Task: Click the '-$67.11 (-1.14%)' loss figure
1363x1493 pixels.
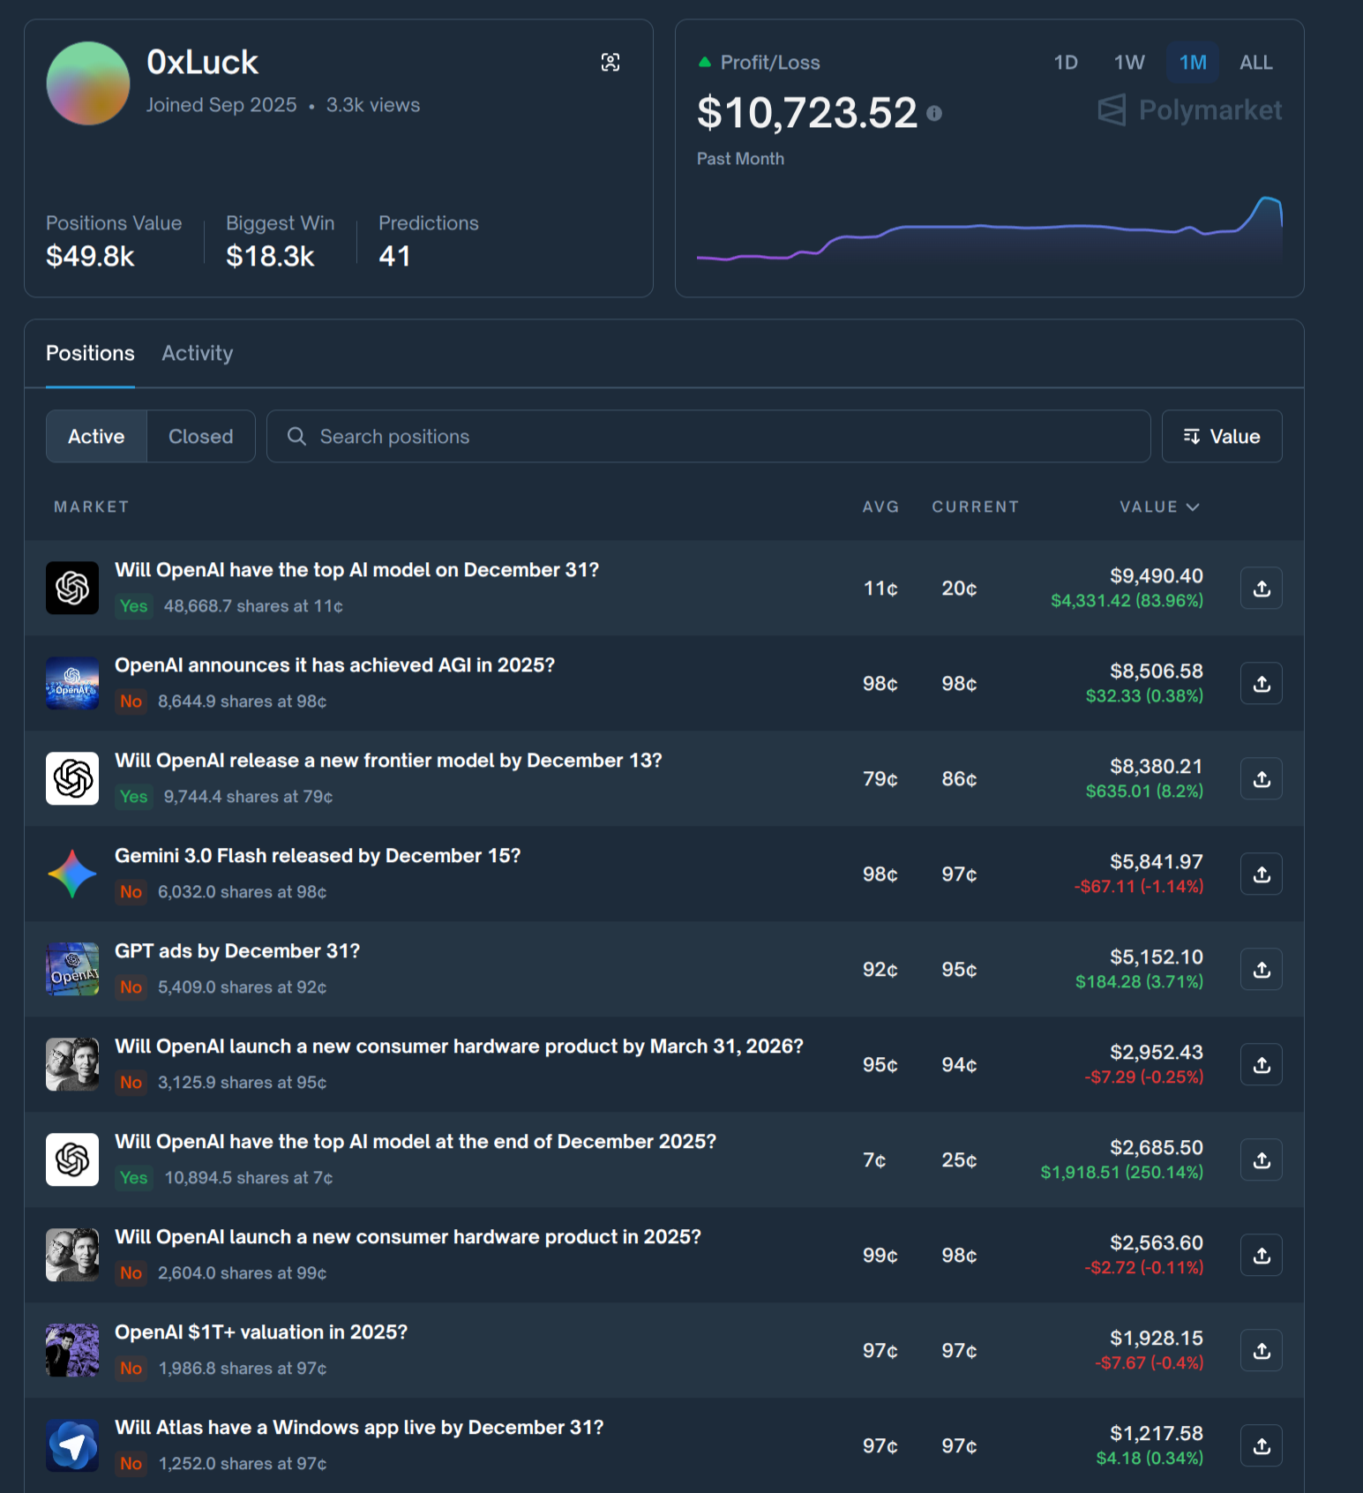Action: pyautogui.click(x=1138, y=887)
